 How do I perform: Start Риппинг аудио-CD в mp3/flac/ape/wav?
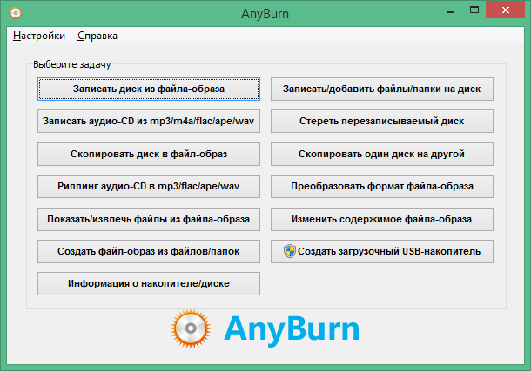click(x=149, y=186)
